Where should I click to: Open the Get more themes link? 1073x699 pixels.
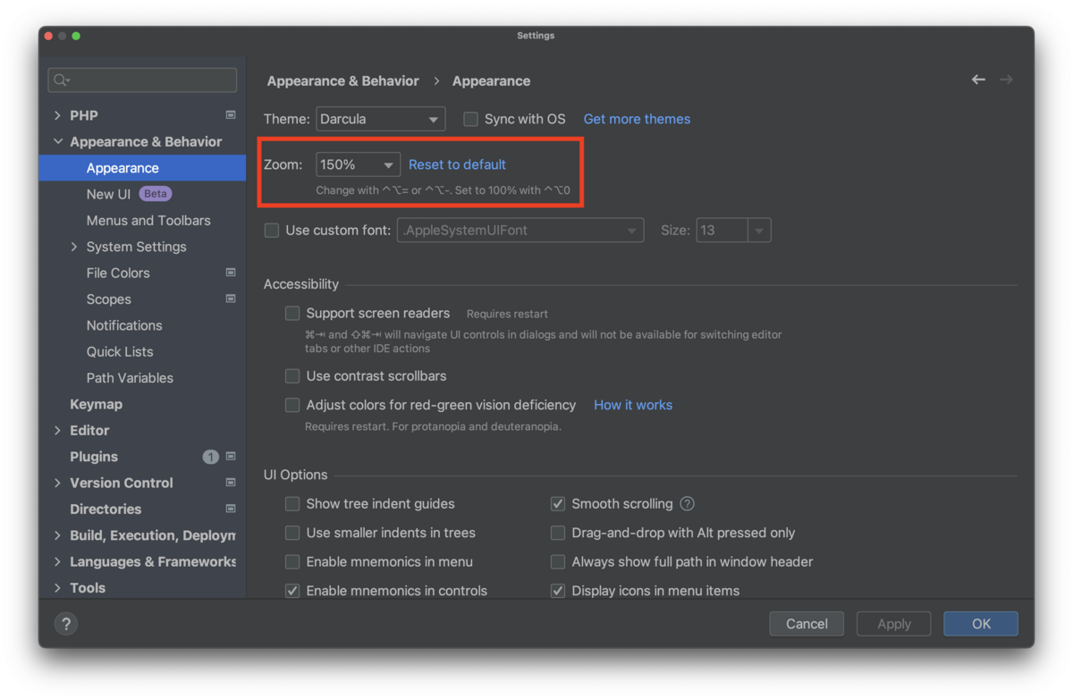tap(637, 119)
